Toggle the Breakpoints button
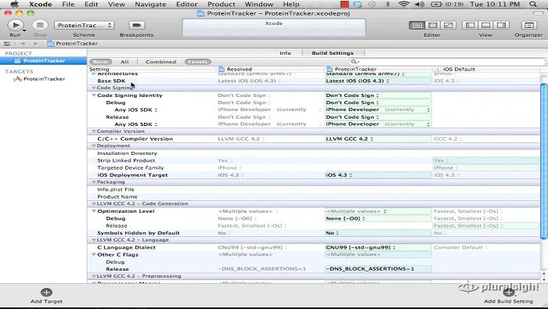 137,25
